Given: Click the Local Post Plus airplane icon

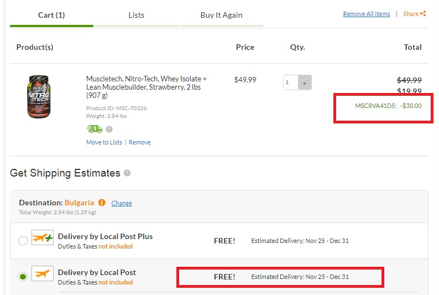Looking at the screenshot, I should point(42,237).
